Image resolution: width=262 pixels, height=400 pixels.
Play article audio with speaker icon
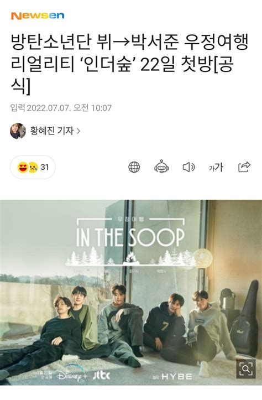pos(189,167)
